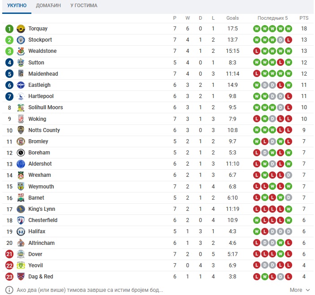Click the Notts County club badge
The height and width of the screenshot is (295, 315).
(x=21, y=130)
